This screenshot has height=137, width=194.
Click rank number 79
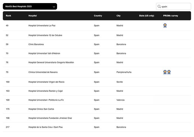click(x=7, y=72)
